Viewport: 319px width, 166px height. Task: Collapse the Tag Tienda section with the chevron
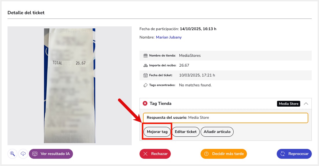(x=306, y=104)
